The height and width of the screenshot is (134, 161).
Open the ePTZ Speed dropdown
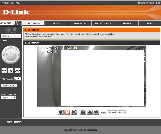tap(17, 79)
